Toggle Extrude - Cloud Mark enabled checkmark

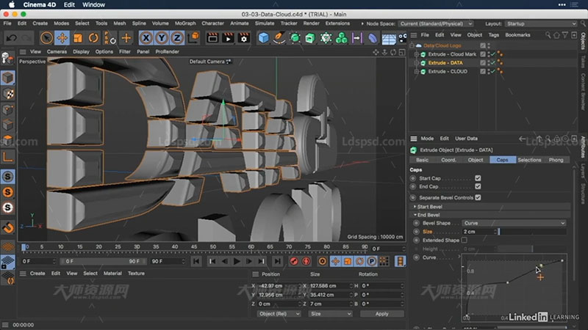click(x=492, y=54)
